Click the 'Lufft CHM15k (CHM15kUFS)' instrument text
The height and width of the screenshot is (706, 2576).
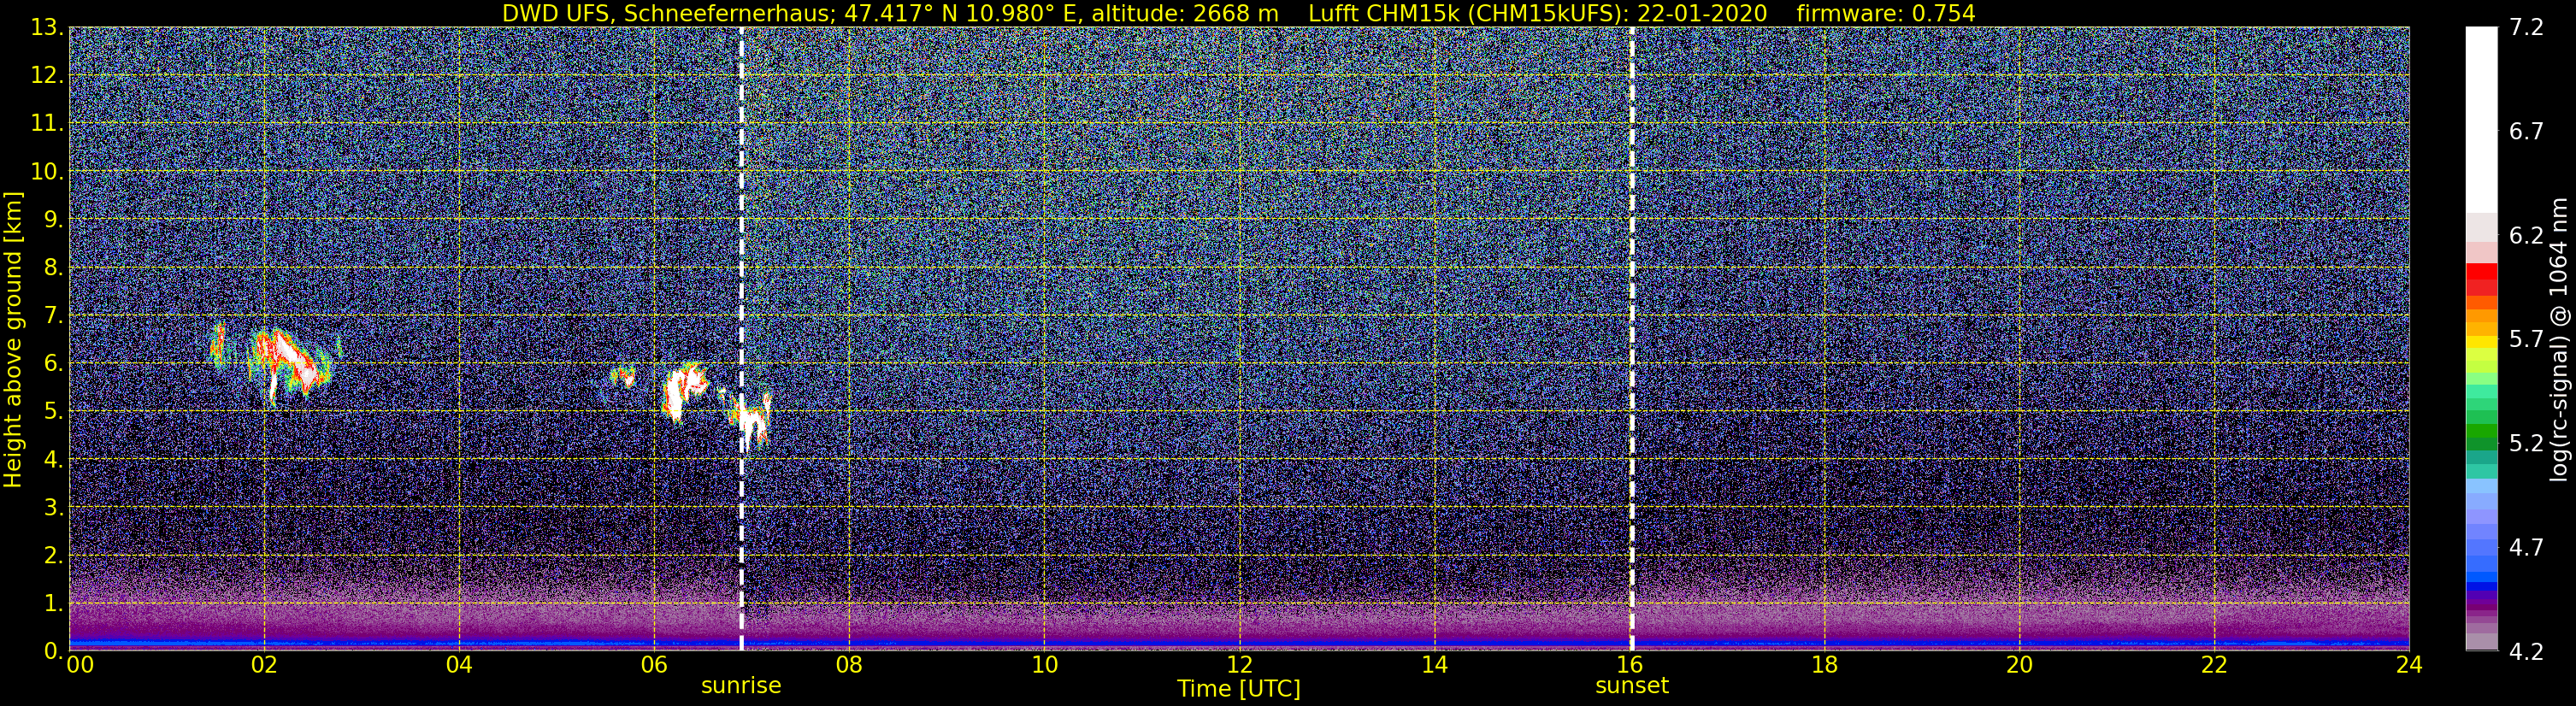pos(1466,13)
